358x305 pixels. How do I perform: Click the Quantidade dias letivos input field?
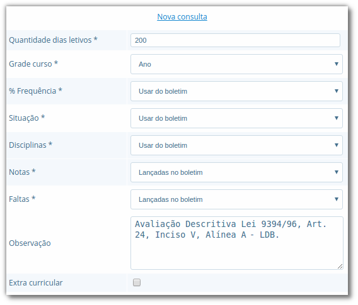(x=235, y=40)
